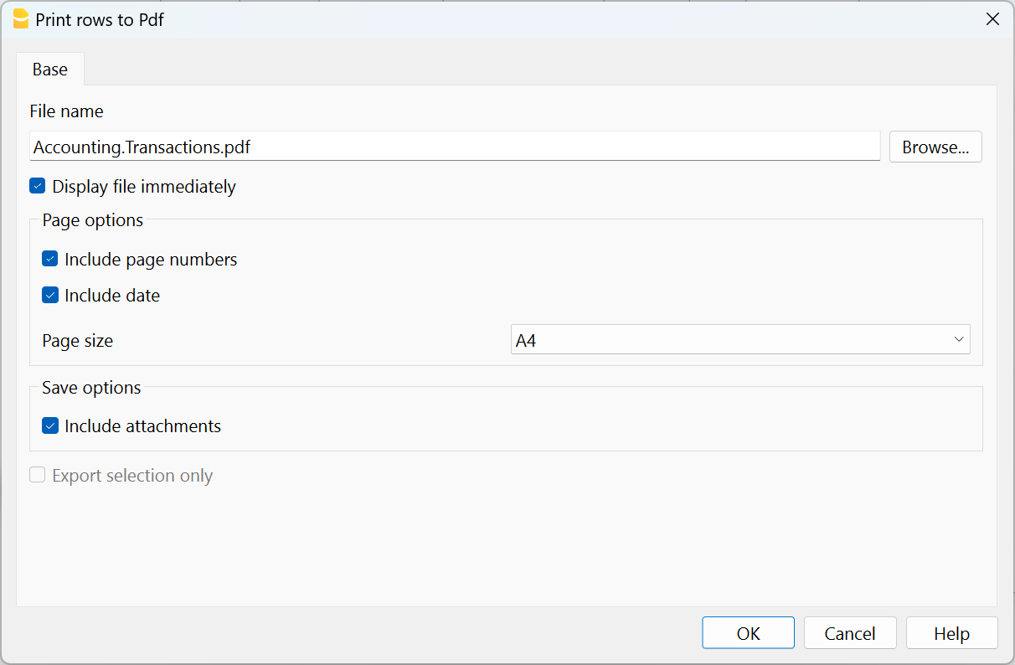Confirm with the OK button
Screen dimensions: 1015x665
point(748,633)
